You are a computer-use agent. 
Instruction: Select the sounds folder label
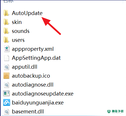[21, 31]
